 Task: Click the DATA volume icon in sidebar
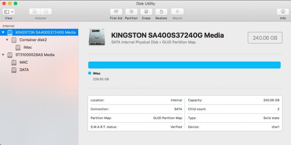point(14,70)
